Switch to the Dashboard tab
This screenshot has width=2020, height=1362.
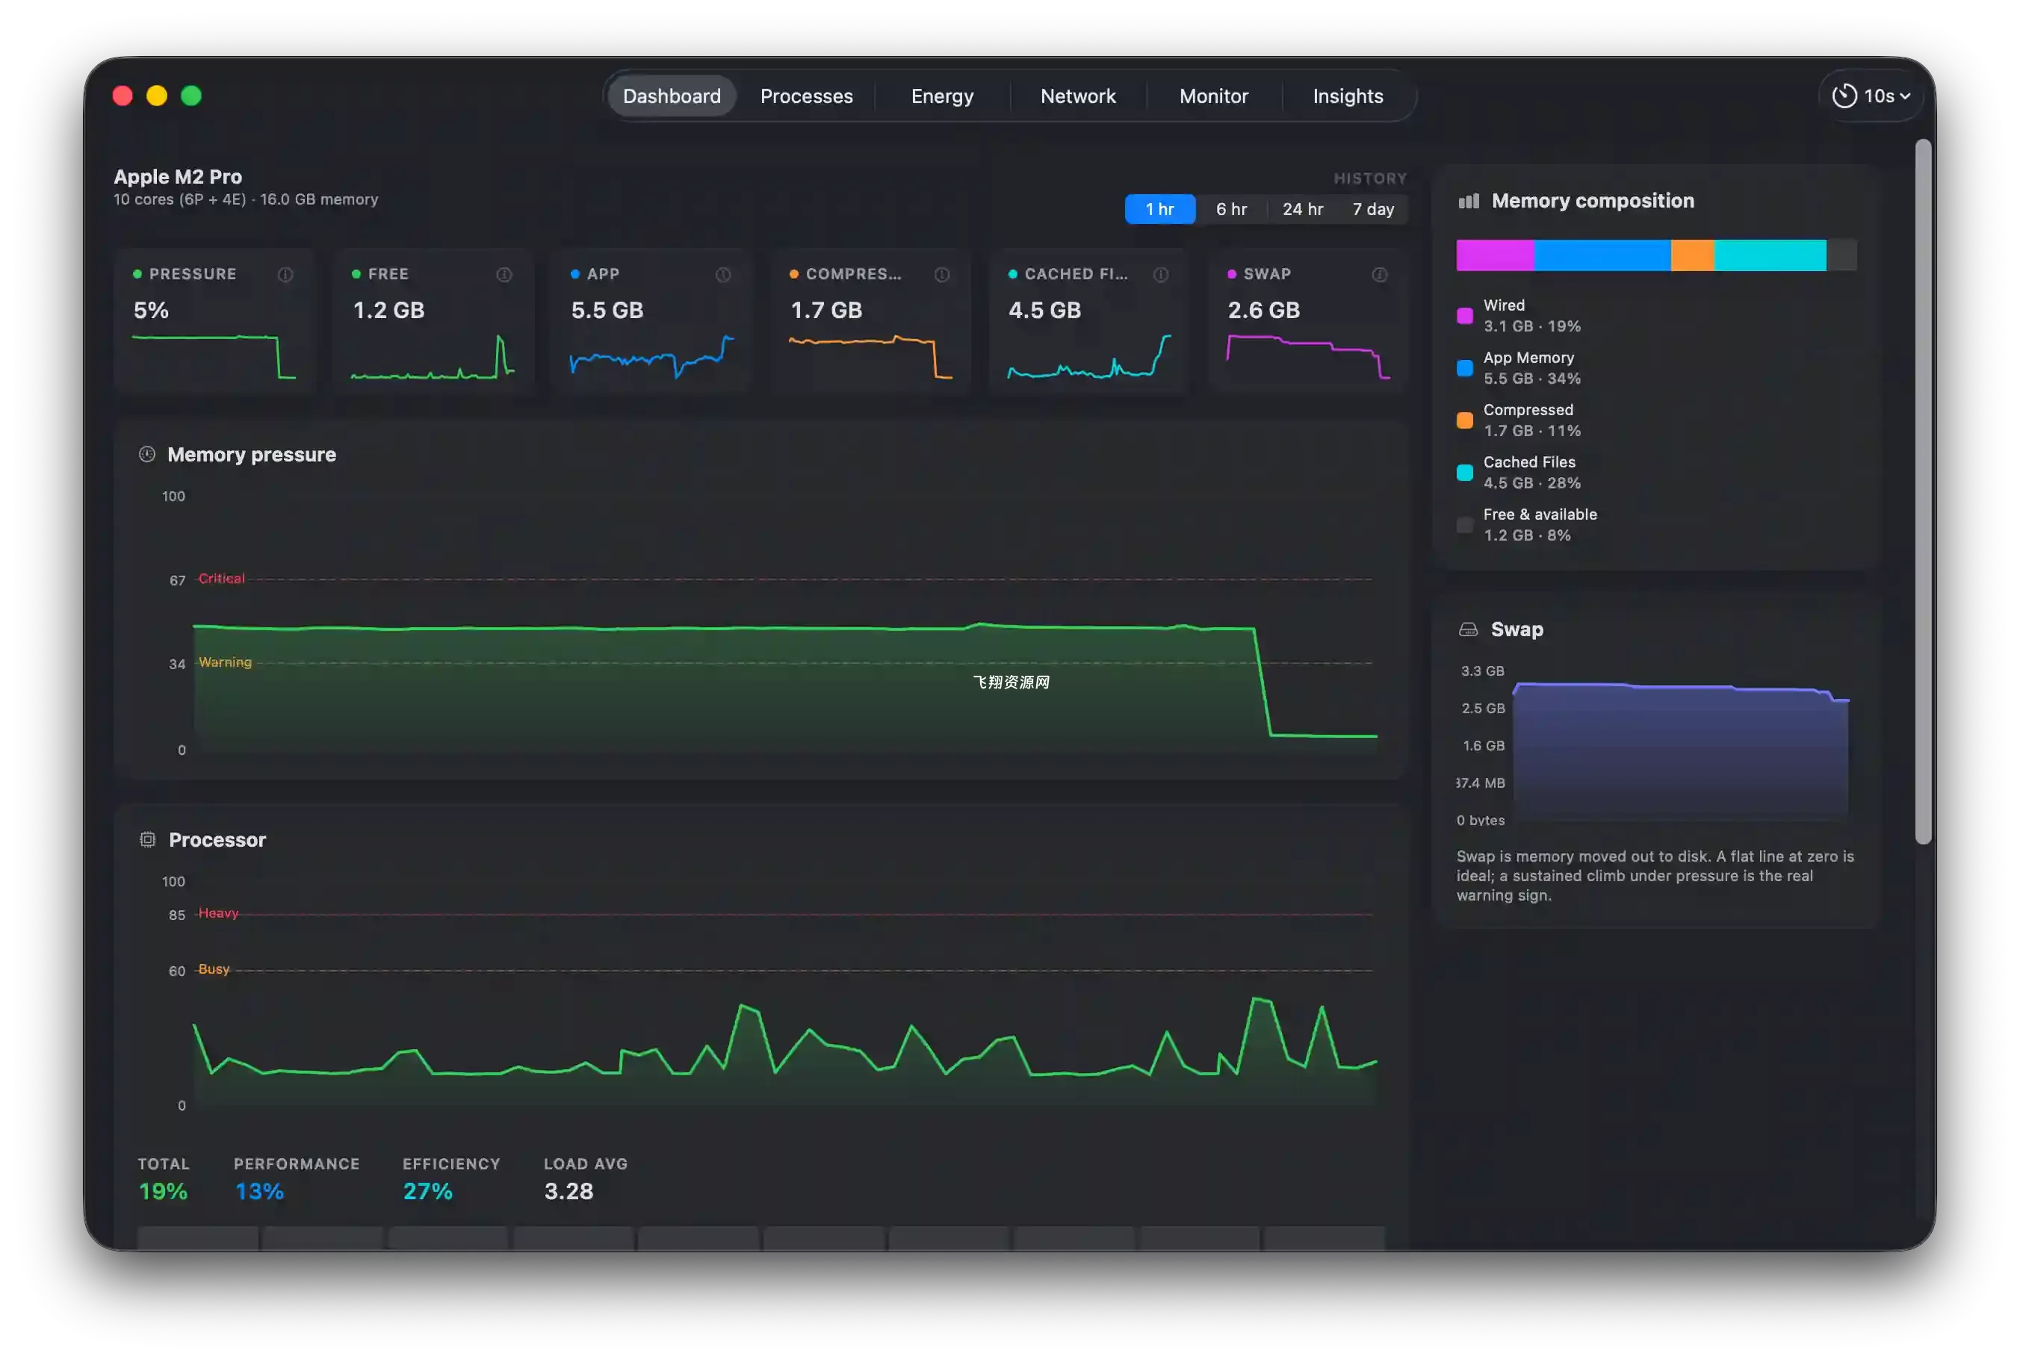tap(672, 96)
